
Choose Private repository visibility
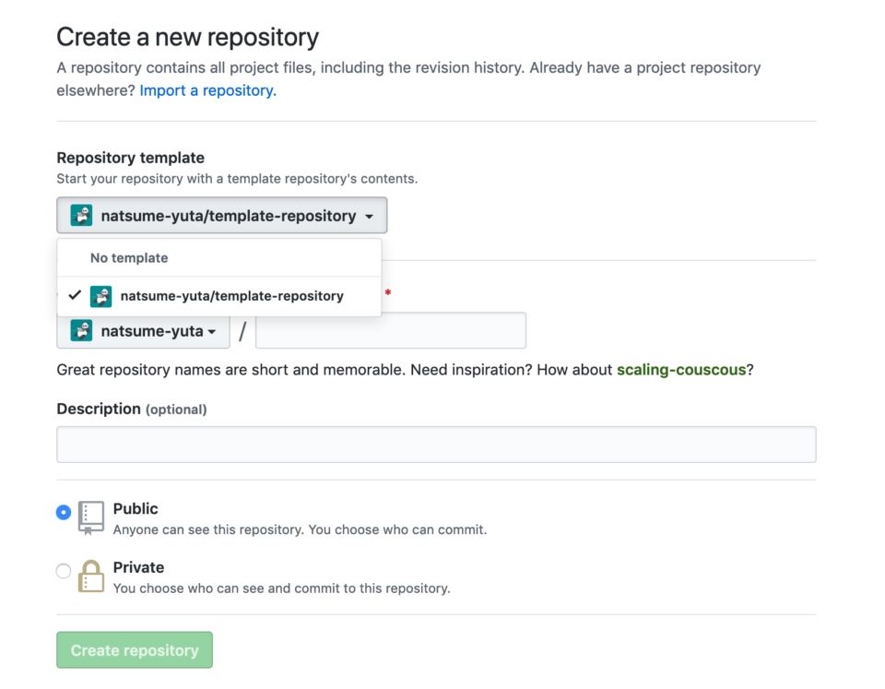(x=63, y=570)
